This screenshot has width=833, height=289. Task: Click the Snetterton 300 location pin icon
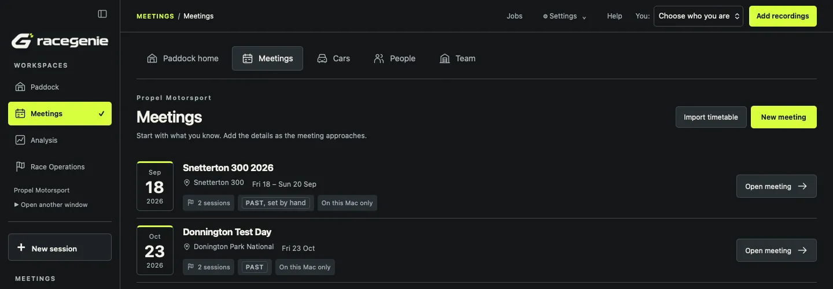tap(187, 183)
